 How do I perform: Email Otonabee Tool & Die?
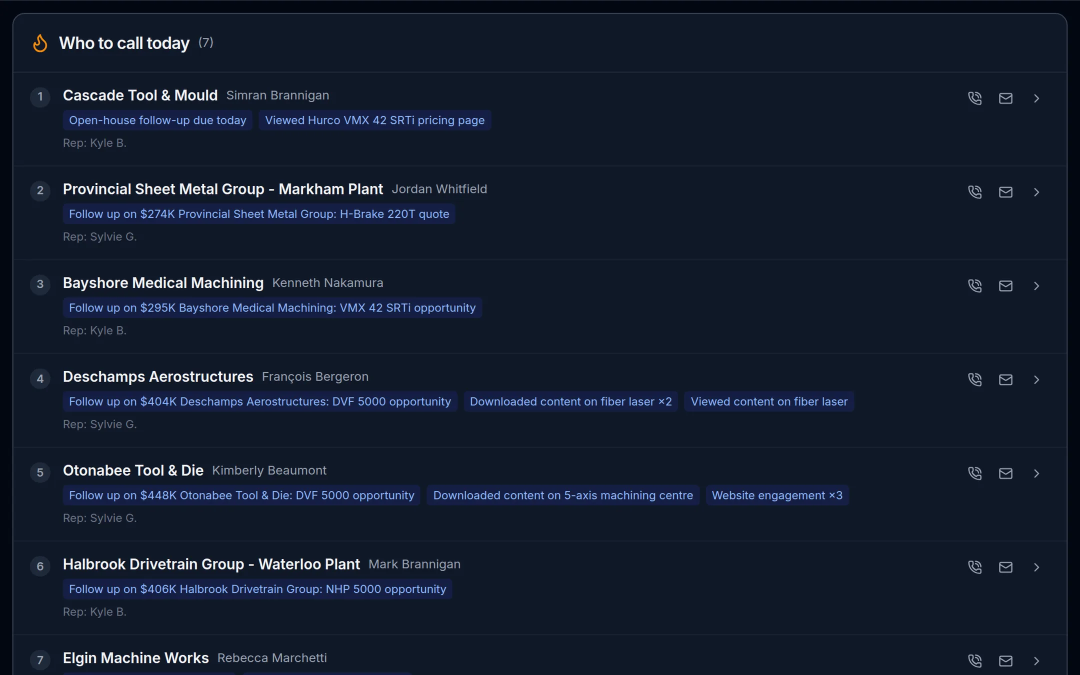point(1005,473)
